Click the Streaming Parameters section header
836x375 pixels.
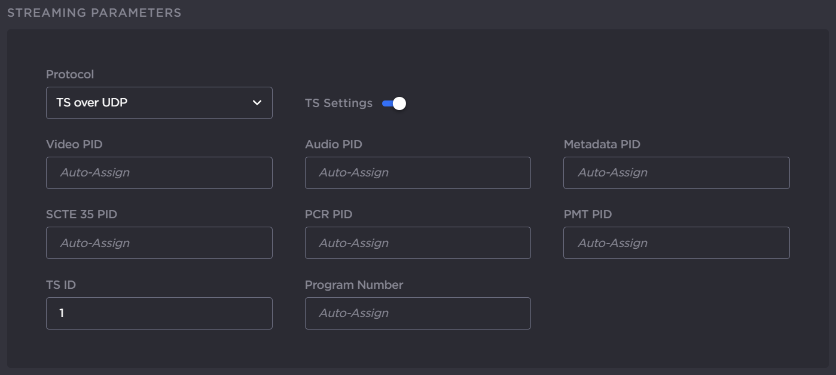point(94,13)
